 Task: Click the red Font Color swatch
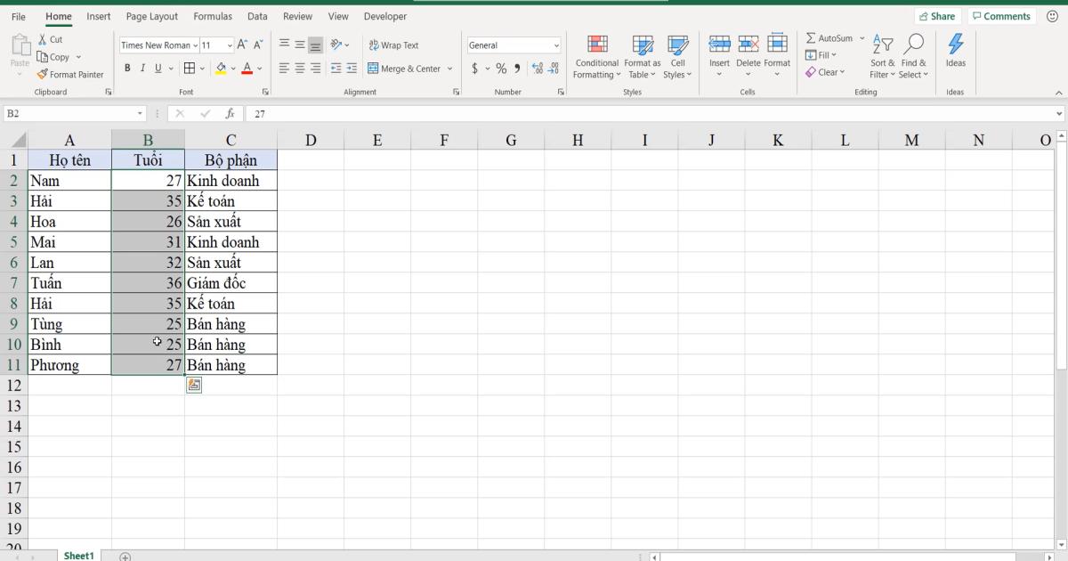point(247,68)
